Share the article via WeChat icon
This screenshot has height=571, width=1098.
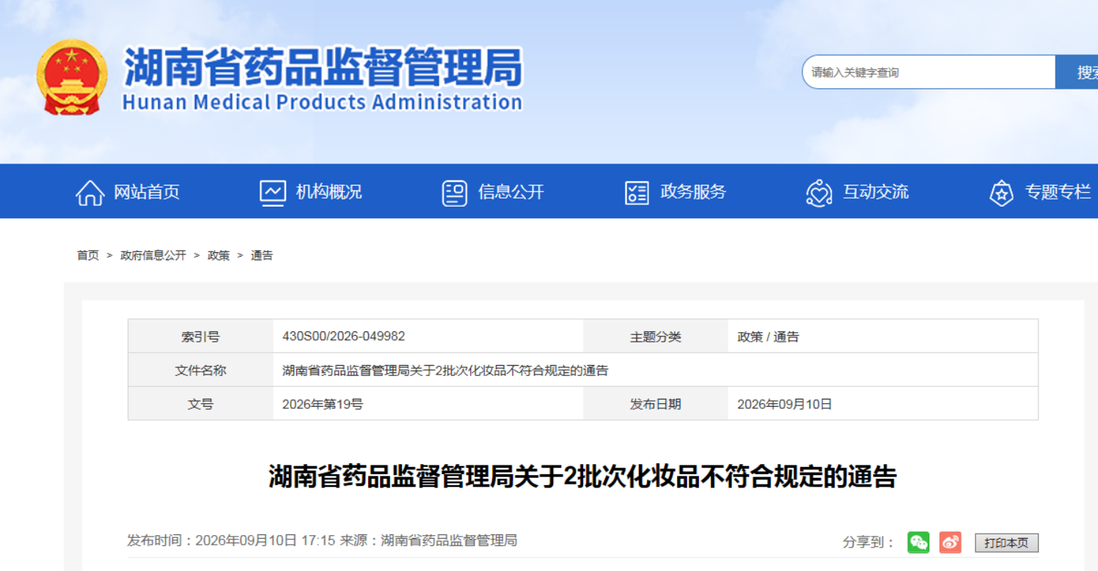(x=918, y=542)
